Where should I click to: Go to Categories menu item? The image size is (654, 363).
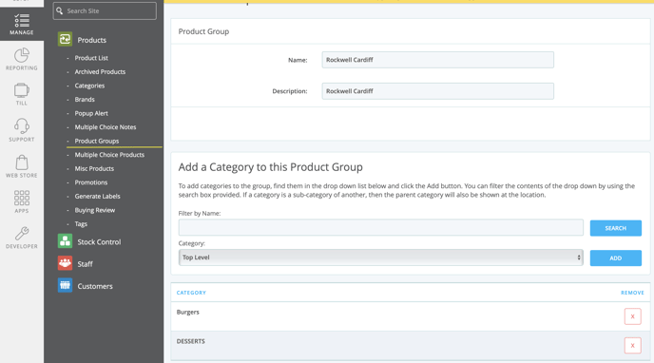(x=89, y=86)
